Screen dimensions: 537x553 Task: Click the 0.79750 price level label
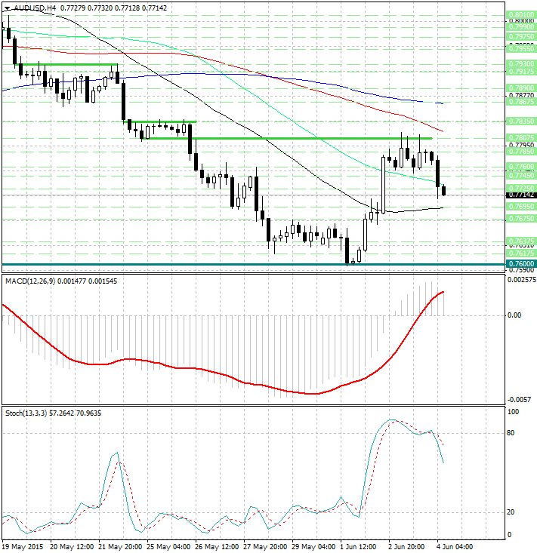point(521,37)
